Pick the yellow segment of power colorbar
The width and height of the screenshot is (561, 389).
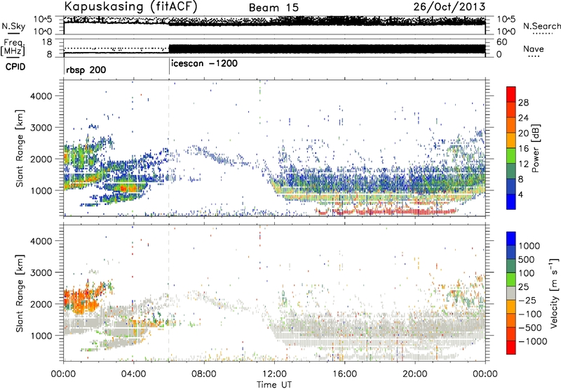(x=511, y=140)
